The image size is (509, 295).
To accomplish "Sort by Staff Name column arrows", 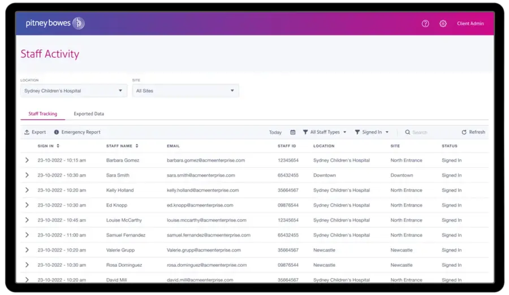I will point(136,146).
